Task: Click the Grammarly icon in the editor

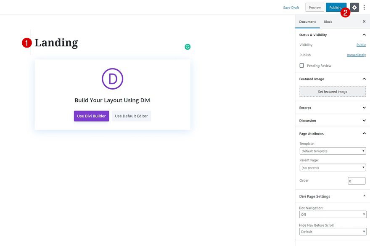Action: pyautogui.click(x=187, y=47)
